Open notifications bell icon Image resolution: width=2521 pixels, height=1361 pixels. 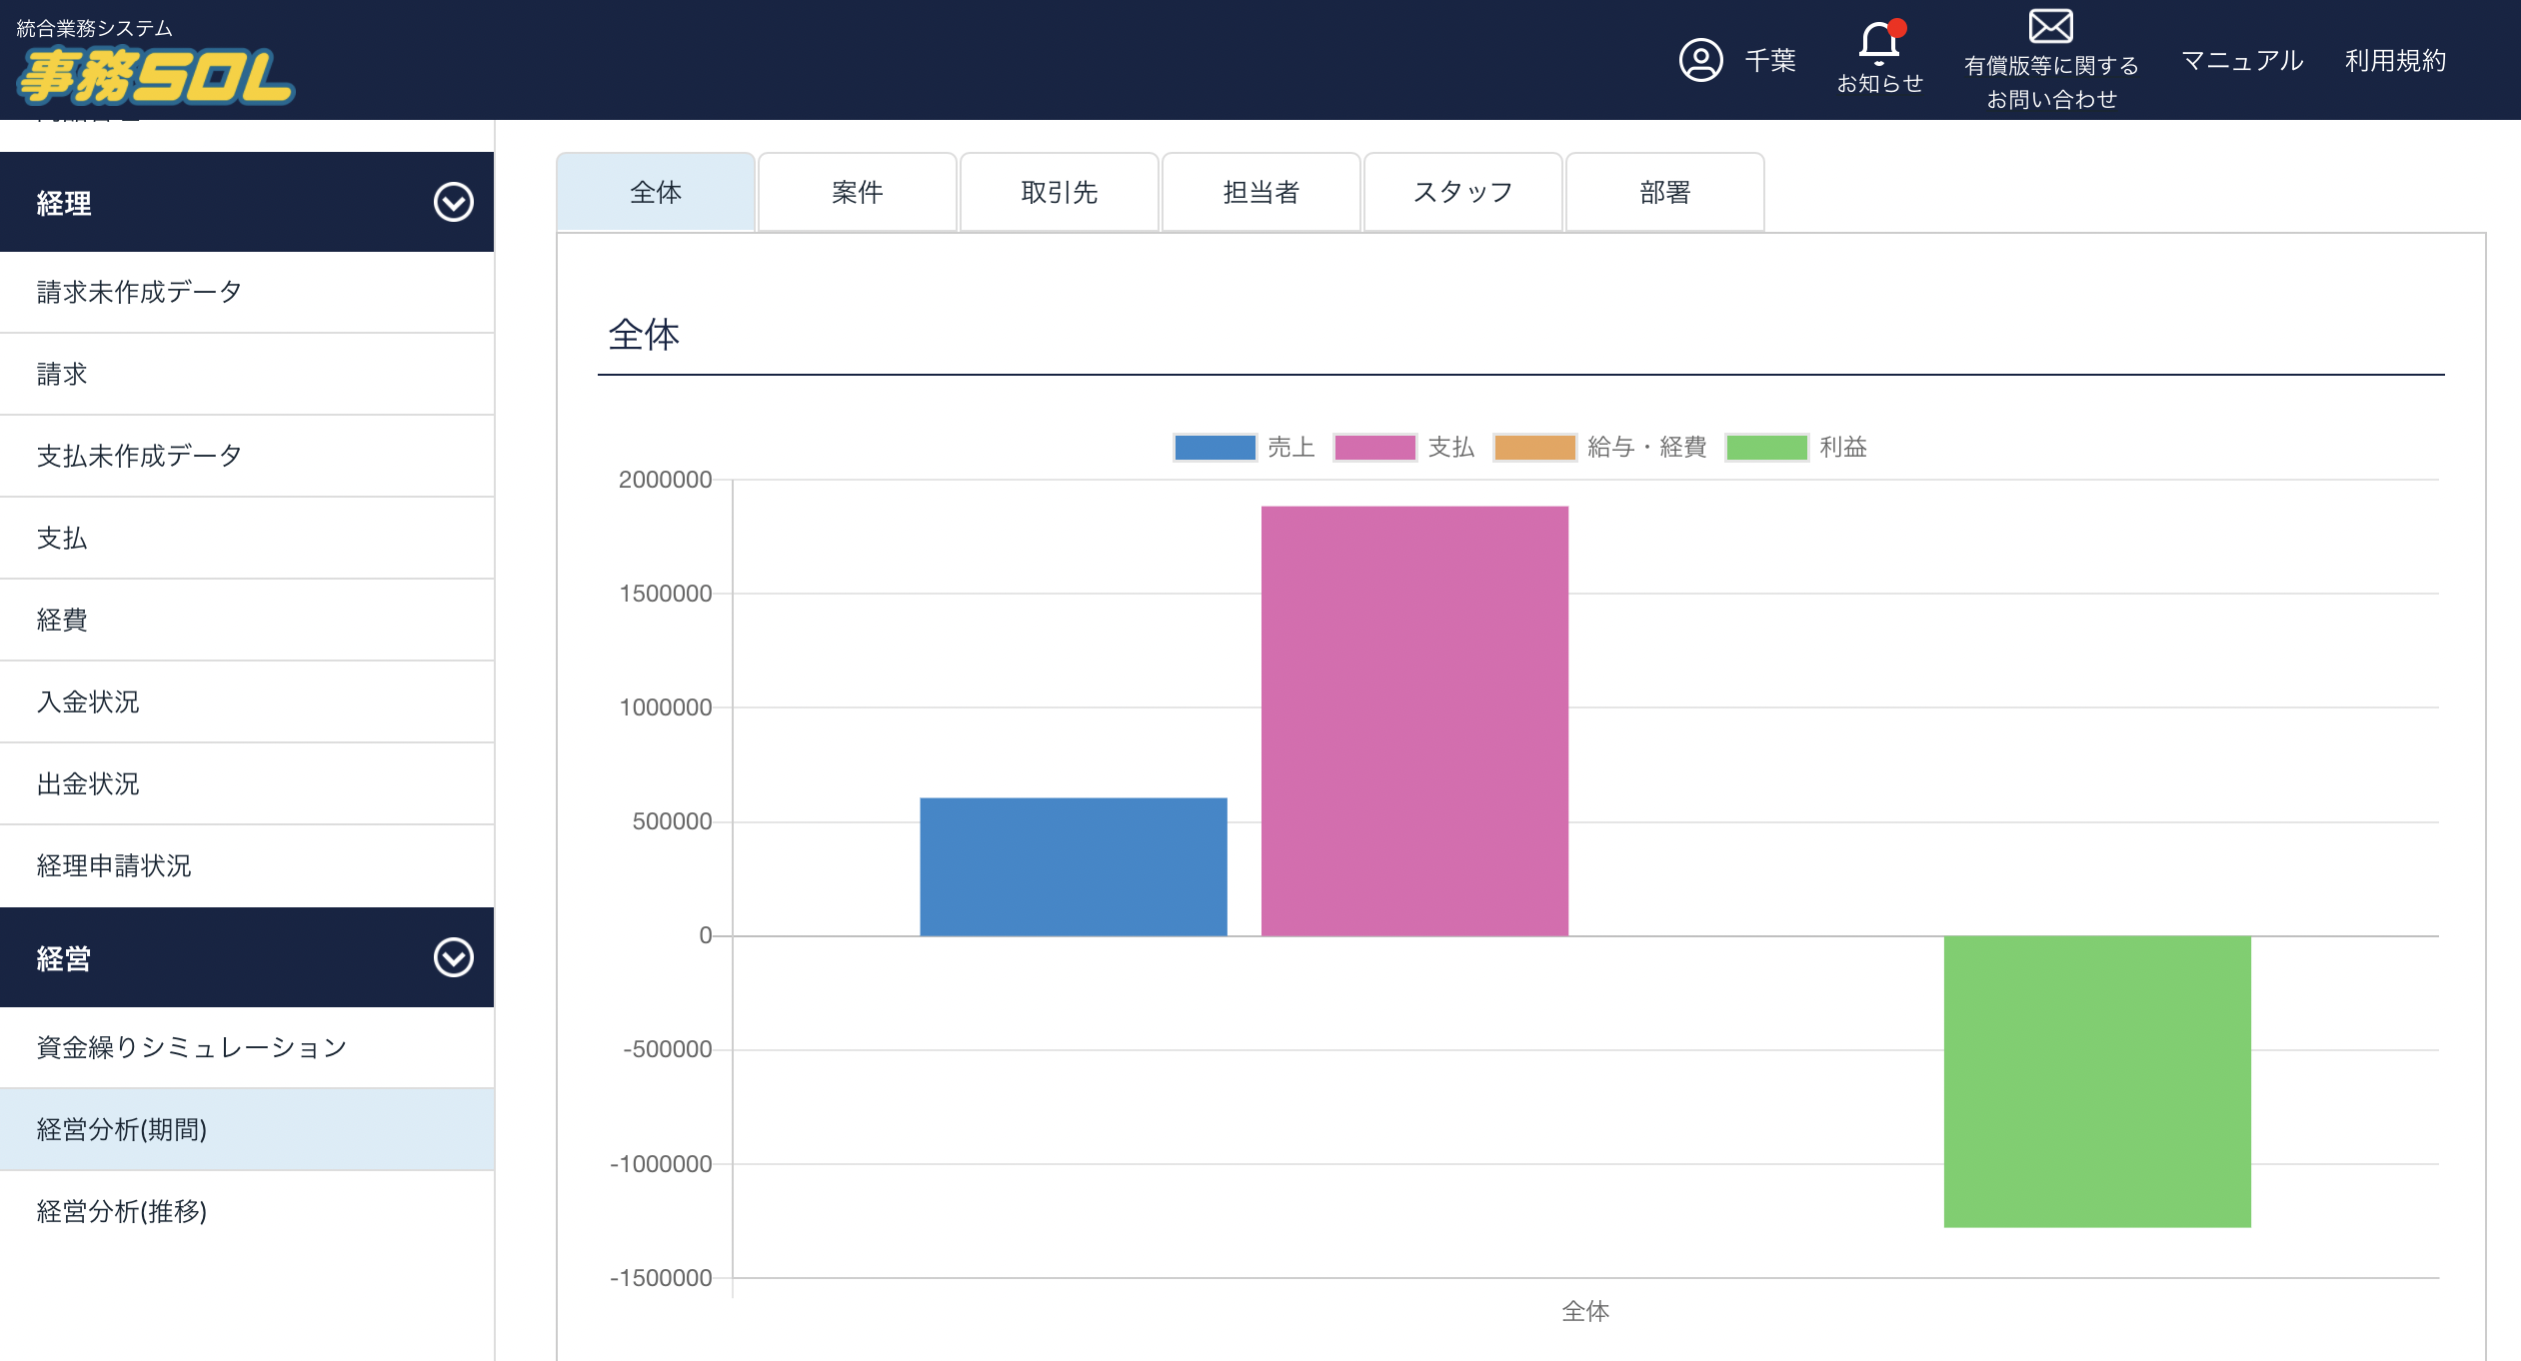pos(1878,43)
